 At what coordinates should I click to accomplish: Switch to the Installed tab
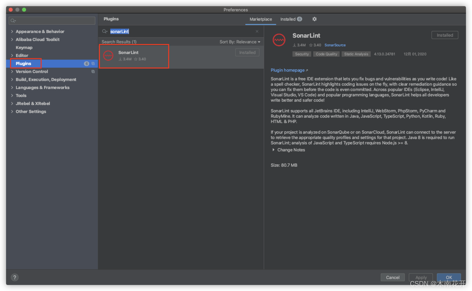(291, 19)
